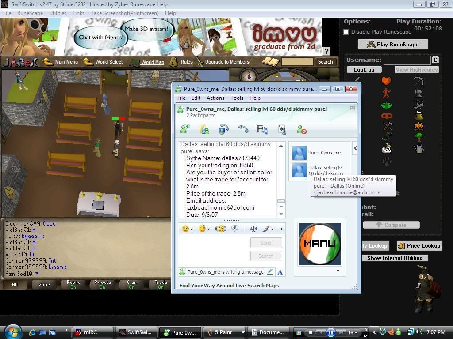Open the media player volume control
The width and height of the screenshot is (453, 339).
click(353, 333)
